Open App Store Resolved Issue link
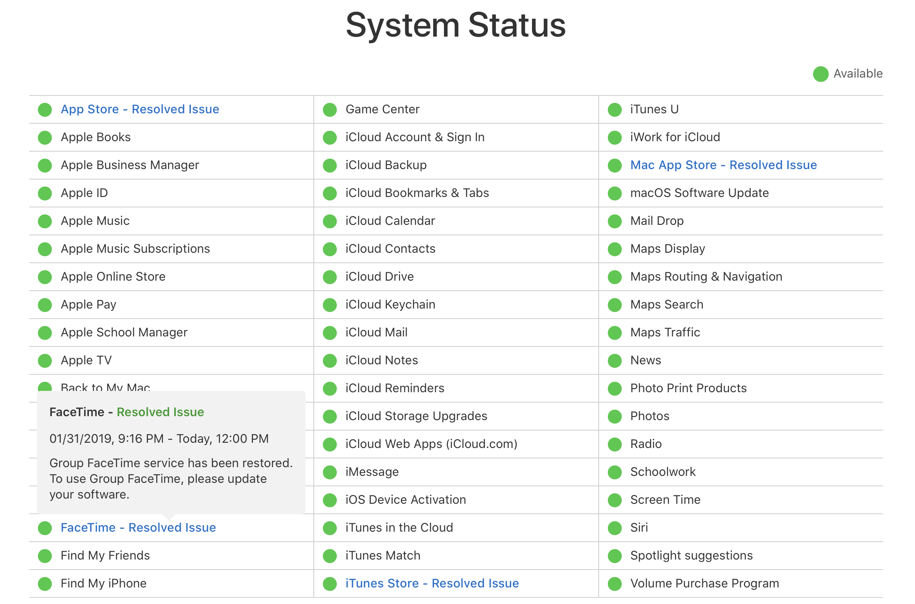The width and height of the screenshot is (915, 604). coord(140,109)
